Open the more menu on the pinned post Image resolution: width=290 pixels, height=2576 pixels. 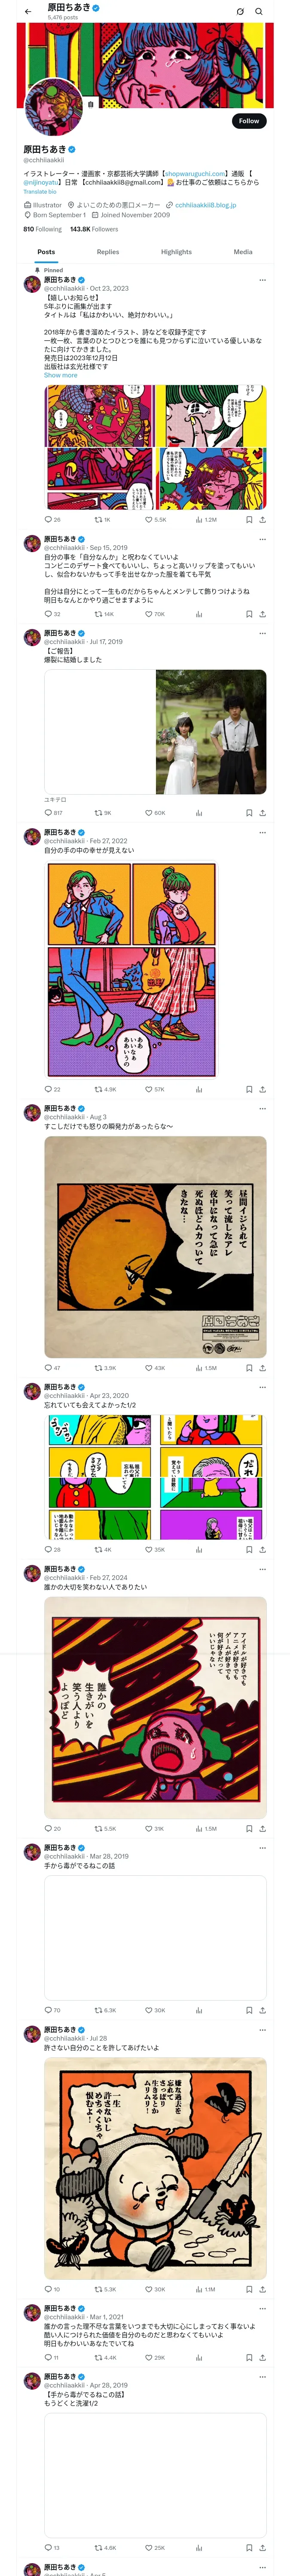click(x=262, y=280)
